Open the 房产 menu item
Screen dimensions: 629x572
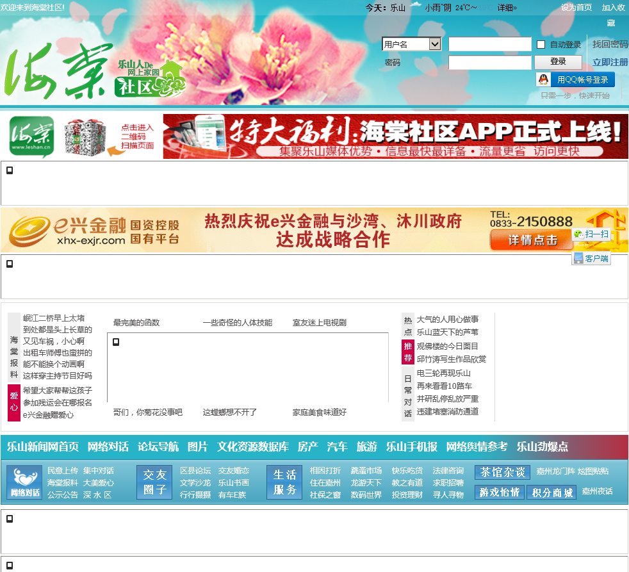tap(308, 447)
